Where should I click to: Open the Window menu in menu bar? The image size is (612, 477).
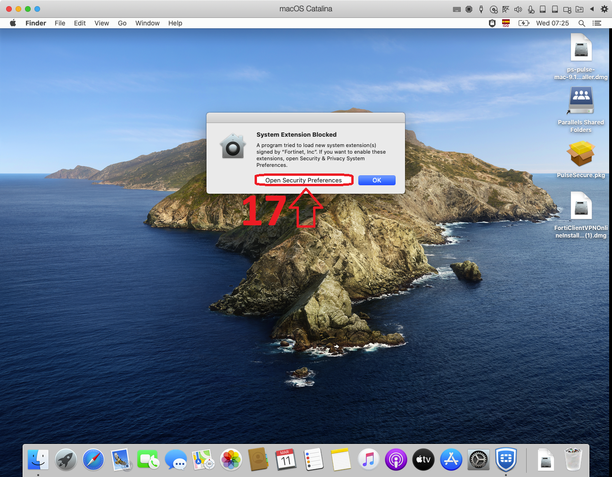coord(147,23)
